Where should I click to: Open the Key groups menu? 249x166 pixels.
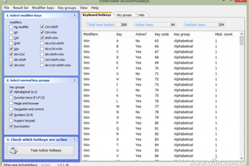(x=67, y=7)
